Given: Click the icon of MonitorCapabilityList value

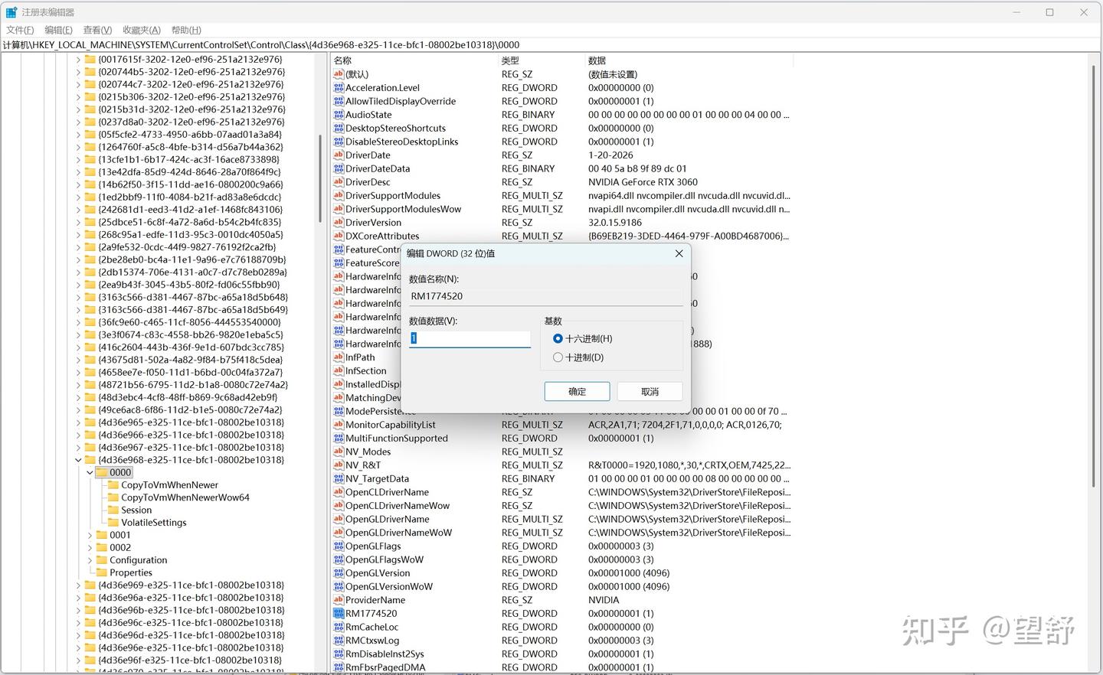Looking at the screenshot, I should 339,425.
